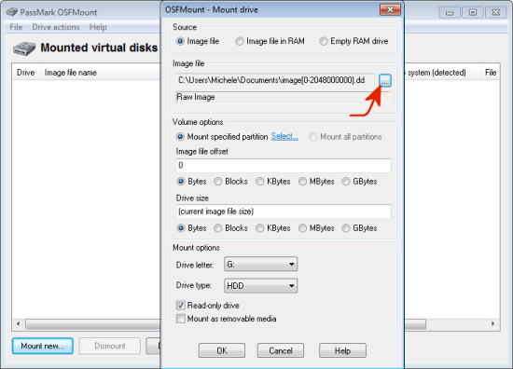
Task: Open the Drive type dropdown
Action: pos(261,286)
